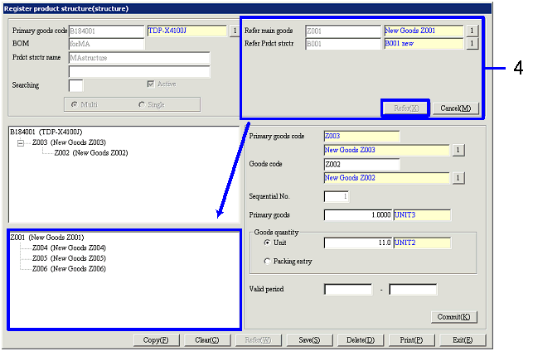Select Z001 root node in lower tree
Image resolution: width=533 pixels, height=351 pixels.
coord(46,237)
